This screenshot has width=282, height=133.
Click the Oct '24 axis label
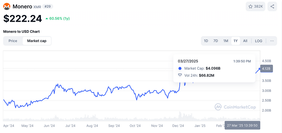point(135,126)
